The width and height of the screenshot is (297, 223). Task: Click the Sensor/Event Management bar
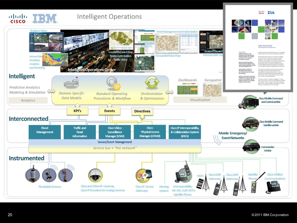click(x=115, y=142)
